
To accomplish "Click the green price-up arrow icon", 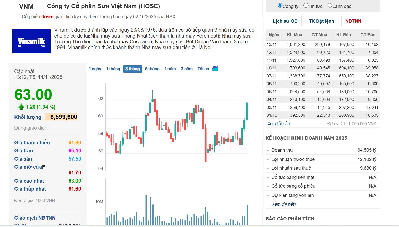I will 21,107.
